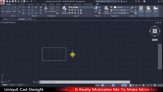Click Match Properties tool
Viewport: 163px width, 92px height.
(x=106, y=10)
